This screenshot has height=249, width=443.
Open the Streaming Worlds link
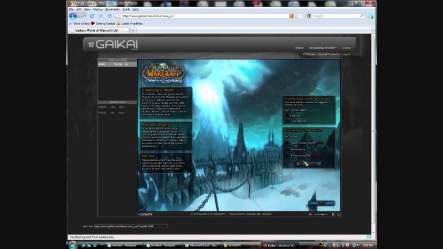click(x=322, y=48)
